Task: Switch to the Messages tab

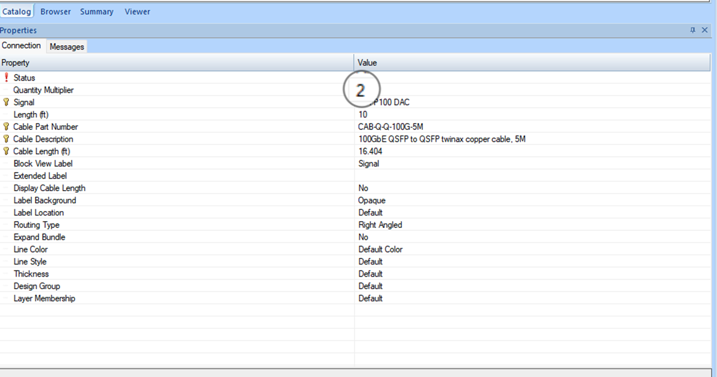Action: (67, 46)
